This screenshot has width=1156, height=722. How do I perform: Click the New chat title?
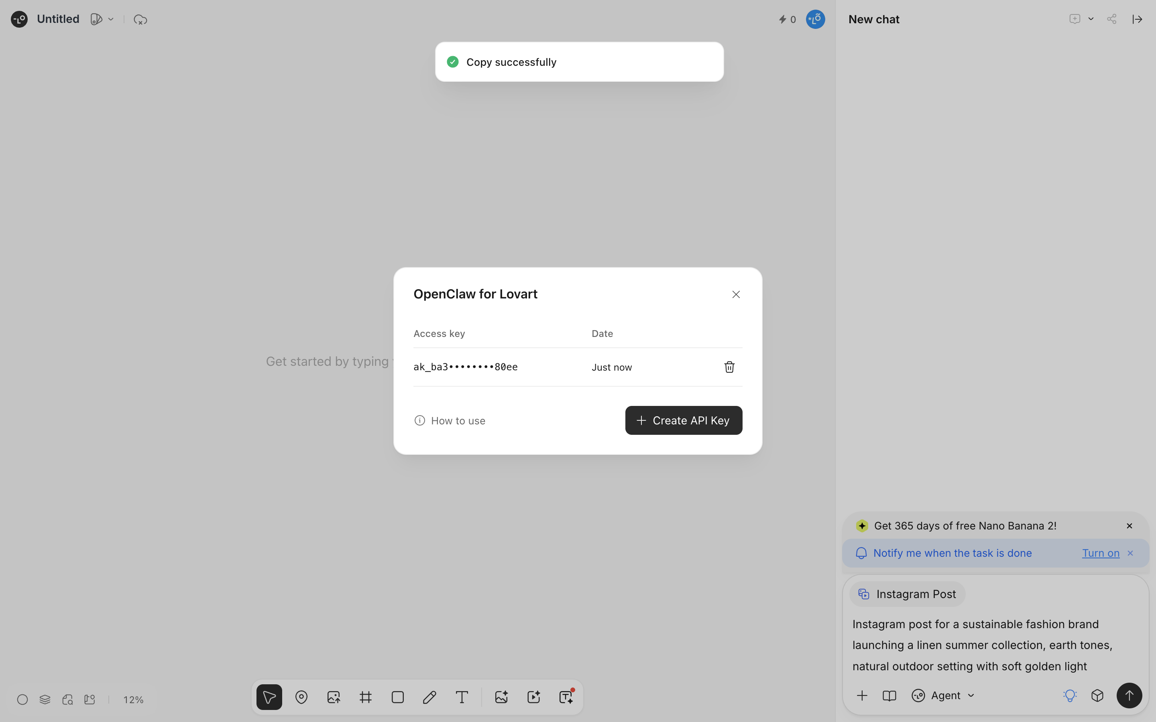pos(874,19)
